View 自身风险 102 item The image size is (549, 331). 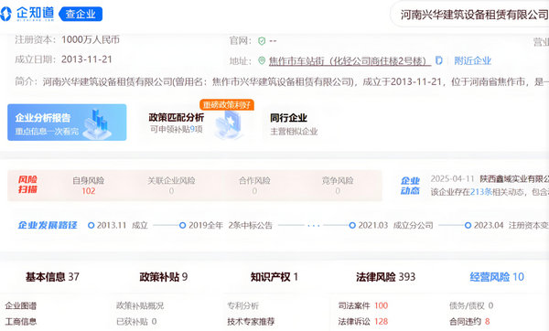click(x=88, y=186)
